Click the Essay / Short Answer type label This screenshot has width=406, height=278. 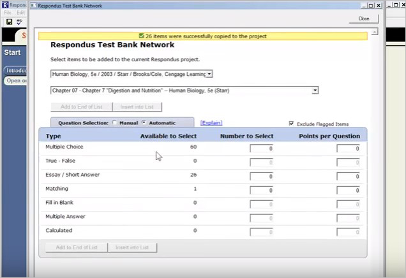(x=73, y=175)
